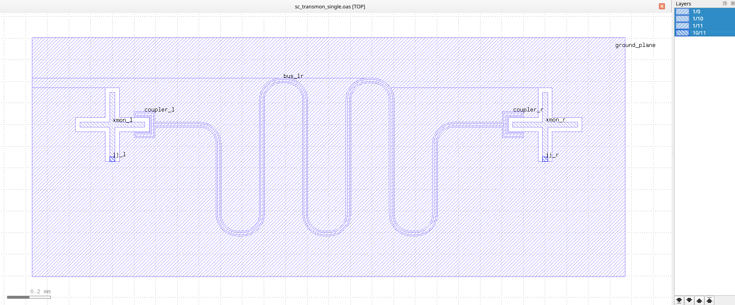Click the bus_lr label on the layout

click(293, 76)
